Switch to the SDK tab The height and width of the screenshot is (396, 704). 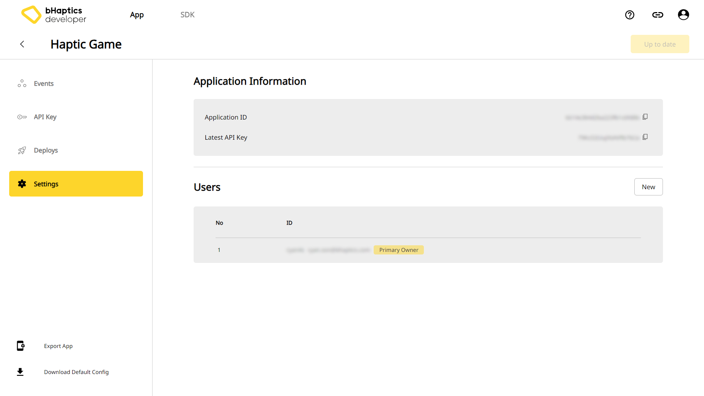click(x=187, y=15)
